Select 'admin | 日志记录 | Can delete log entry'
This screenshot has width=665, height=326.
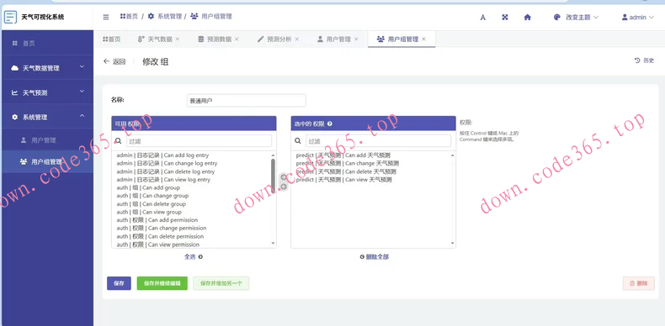[165, 171]
